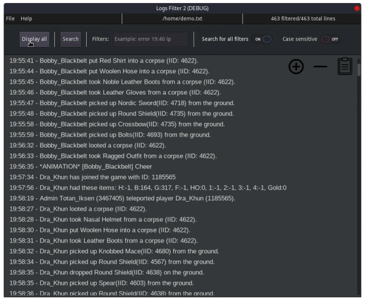Select the Bobby_Blackbelt picked up Crossbow line

pos(117,124)
